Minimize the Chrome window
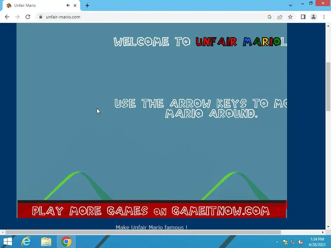The image size is (331, 248). tap(303, 3)
